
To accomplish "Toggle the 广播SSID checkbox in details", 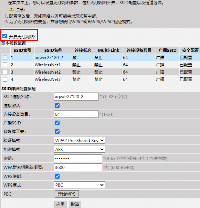I will [x=57, y=123].
